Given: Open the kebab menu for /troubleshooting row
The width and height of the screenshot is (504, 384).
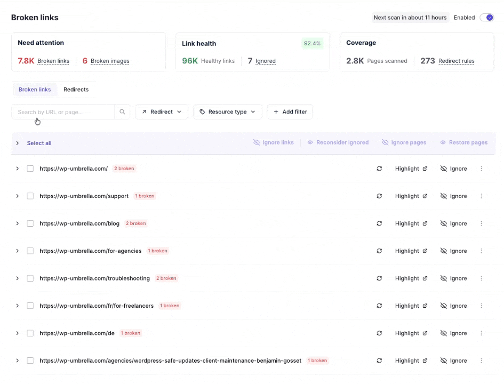Looking at the screenshot, I should [481, 278].
